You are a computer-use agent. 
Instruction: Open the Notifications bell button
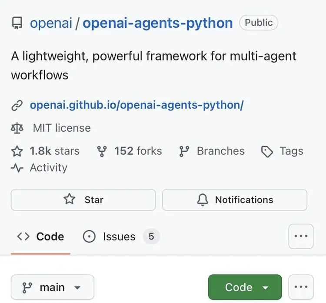click(235, 200)
